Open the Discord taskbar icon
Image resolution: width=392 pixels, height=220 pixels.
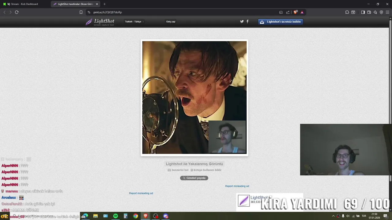166,216
